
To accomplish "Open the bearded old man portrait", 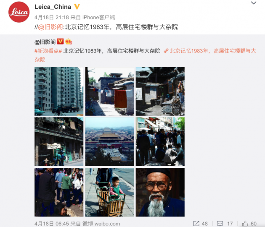I will tap(160, 192).
